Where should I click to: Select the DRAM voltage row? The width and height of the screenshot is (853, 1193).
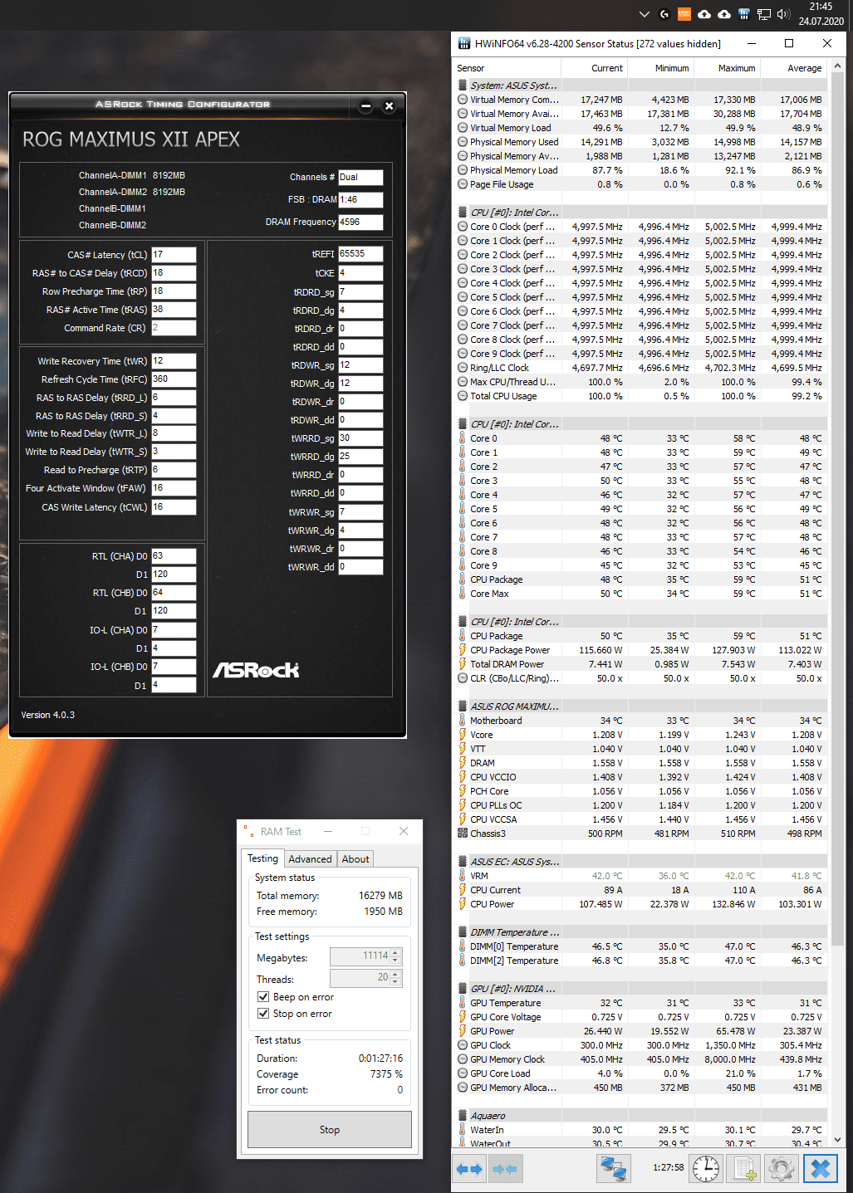tap(640, 763)
